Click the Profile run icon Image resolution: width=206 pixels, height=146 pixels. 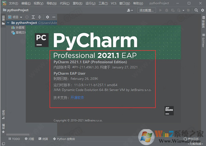(x=179, y=10)
